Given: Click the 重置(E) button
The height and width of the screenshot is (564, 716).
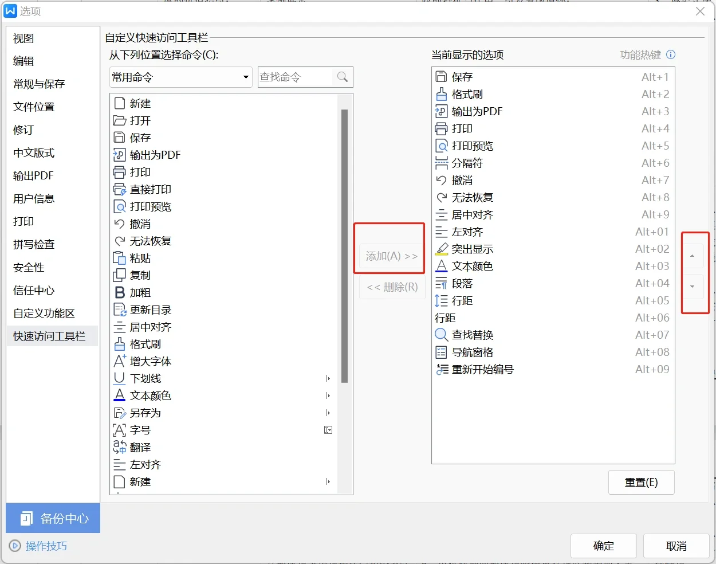Looking at the screenshot, I should [x=642, y=483].
